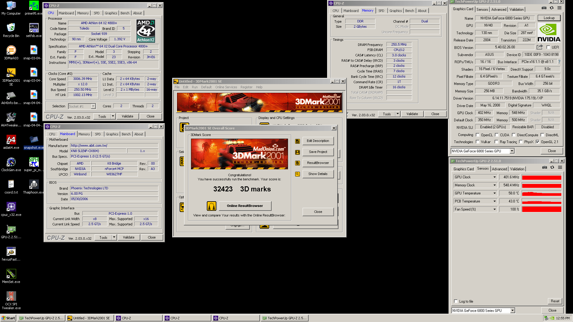Viewport: 573px width, 322px height.
Task: Open the coord.txt file icon
Action: [11, 187]
